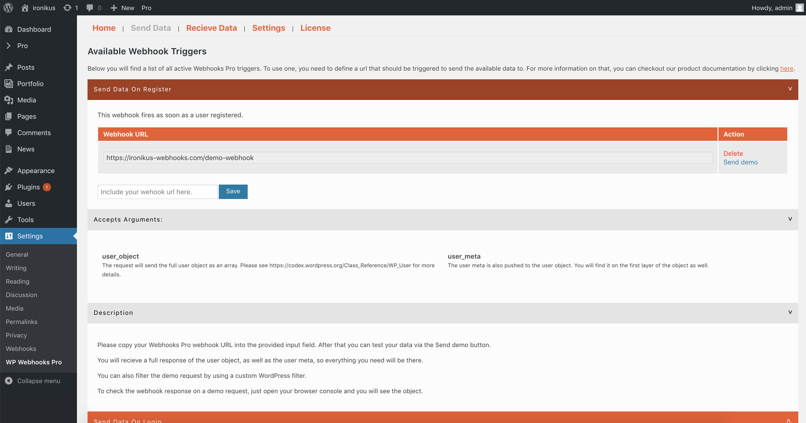Collapse the Accepts Arguments section
The height and width of the screenshot is (423, 806).
point(790,219)
